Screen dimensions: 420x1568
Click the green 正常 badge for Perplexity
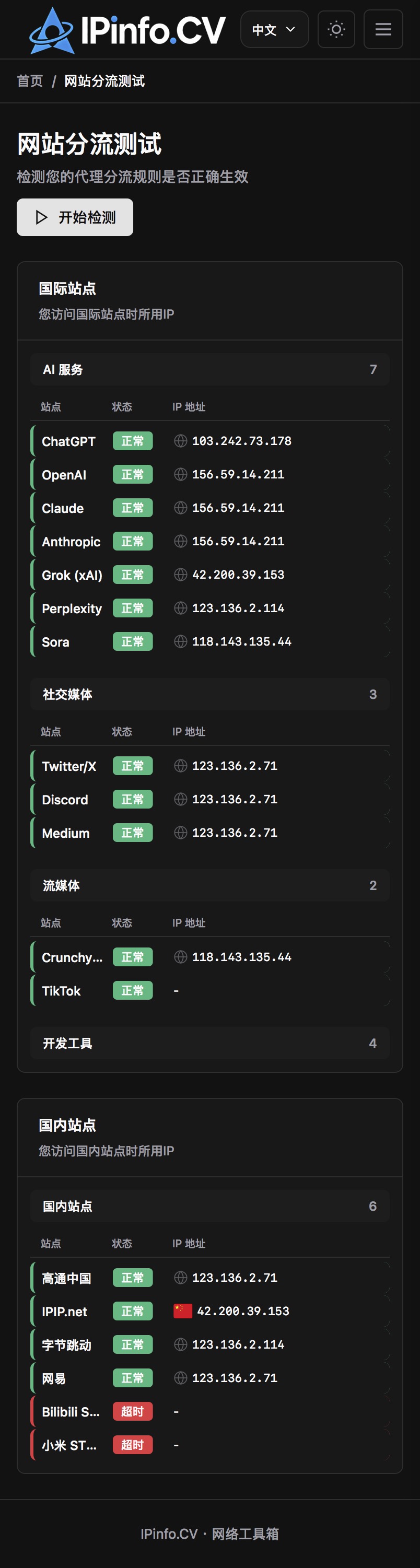click(133, 608)
